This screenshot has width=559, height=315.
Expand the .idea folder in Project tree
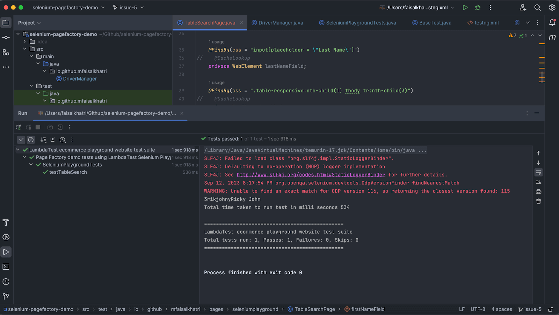tap(24, 42)
